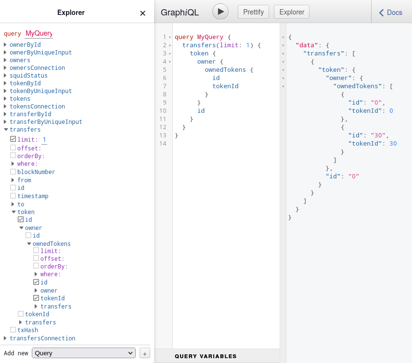Expand owner field under ownedTokens
Viewport: 412px width, 363px height.
(x=36, y=290)
